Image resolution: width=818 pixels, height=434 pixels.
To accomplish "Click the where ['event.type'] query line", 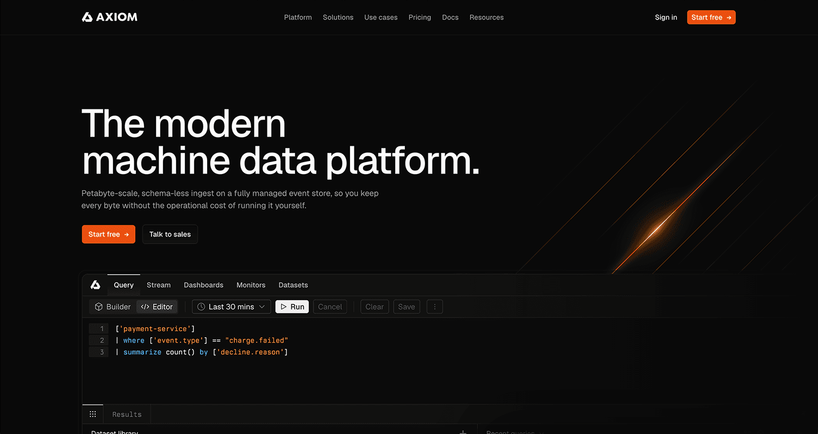I will click(202, 340).
